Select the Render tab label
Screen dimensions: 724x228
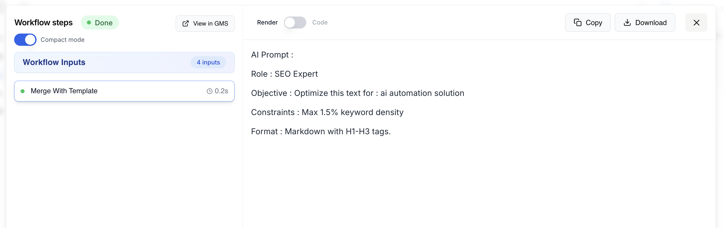coord(267,22)
